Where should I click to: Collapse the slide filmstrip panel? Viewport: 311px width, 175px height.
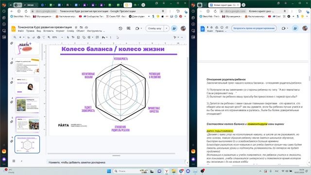(x=21, y=161)
